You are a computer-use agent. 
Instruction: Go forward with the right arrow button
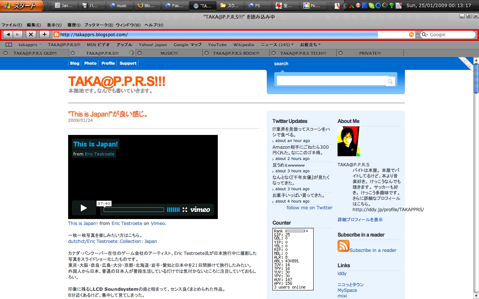point(18,34)
